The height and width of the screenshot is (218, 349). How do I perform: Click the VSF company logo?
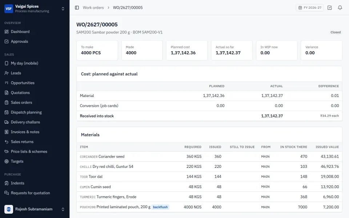9,9
